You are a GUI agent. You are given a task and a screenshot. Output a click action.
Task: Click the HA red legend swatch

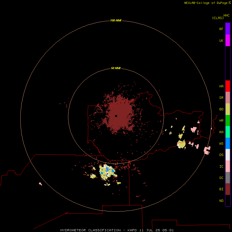[x=228, y=86]
